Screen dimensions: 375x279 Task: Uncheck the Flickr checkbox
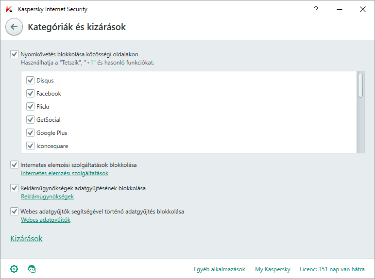[x=31, y=107]
